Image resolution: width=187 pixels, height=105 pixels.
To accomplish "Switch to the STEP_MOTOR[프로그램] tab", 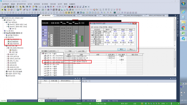I will 89,15.
